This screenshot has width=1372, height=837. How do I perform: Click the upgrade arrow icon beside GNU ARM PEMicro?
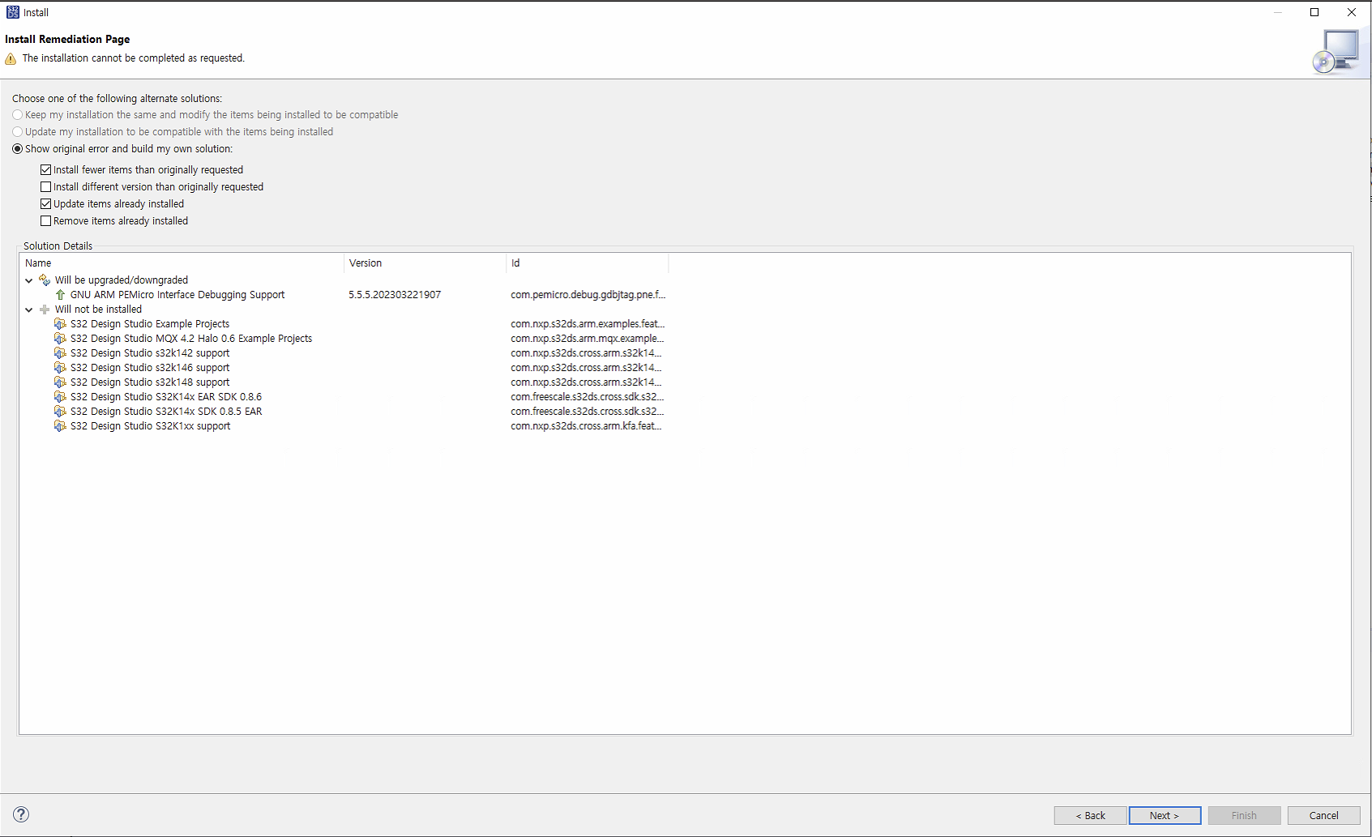point(59,294)
